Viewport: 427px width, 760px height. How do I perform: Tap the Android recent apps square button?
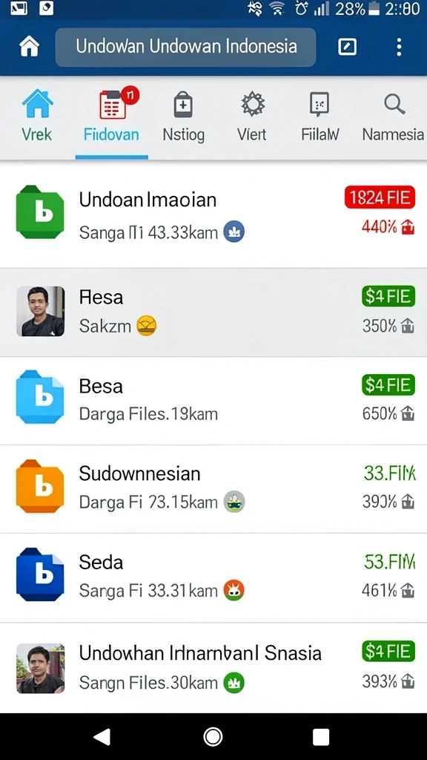(321, 736)
